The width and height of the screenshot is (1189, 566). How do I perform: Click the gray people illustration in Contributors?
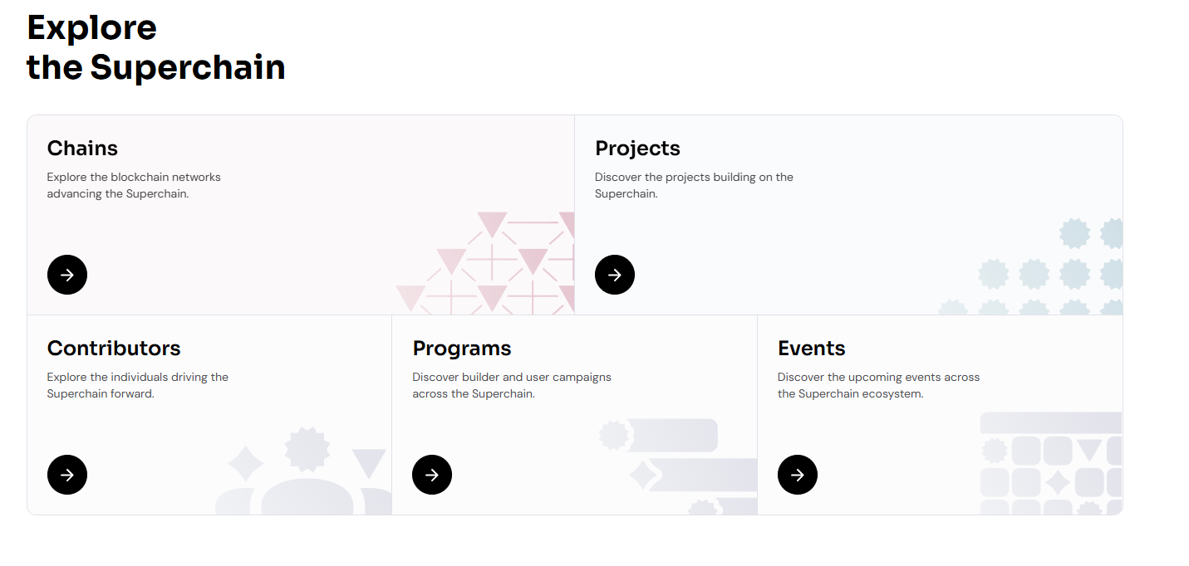coord(304,475)
